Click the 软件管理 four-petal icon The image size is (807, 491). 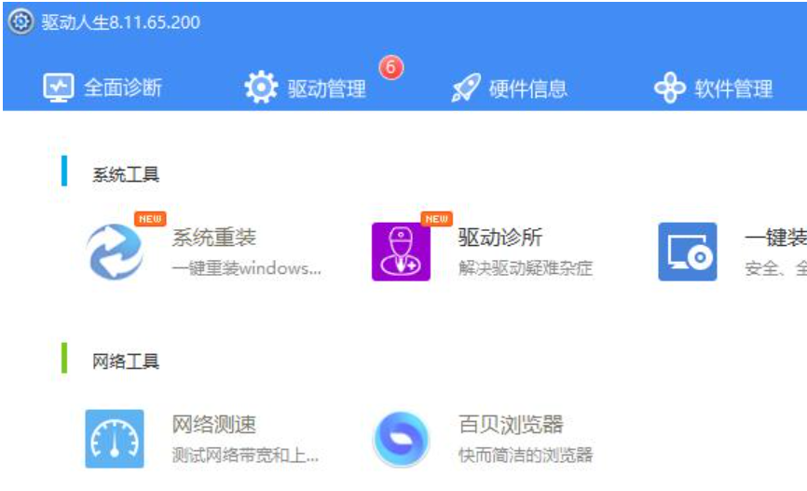pos(670,89)
